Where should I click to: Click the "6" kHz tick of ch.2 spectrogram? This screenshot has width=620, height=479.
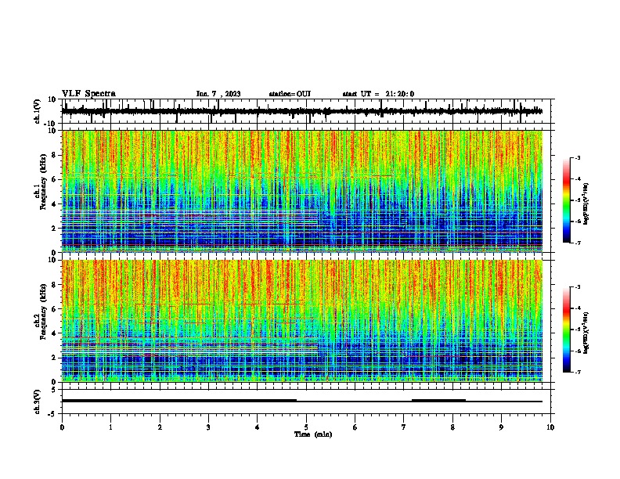point(54,309)
